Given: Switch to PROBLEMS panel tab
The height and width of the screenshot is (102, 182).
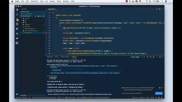Looking at the screenshot, I should coord(50,57).
